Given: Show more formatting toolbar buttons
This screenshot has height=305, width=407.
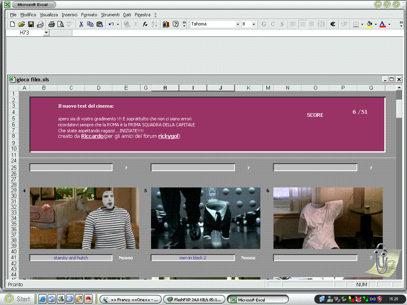Looking at the screenshot, I should (401, 24).
